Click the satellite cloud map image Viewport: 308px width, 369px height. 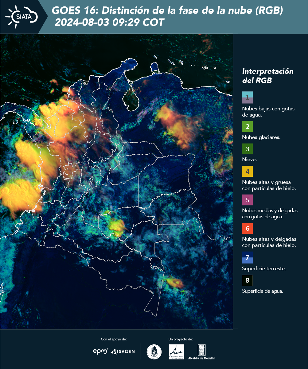(x=117, y=181)
